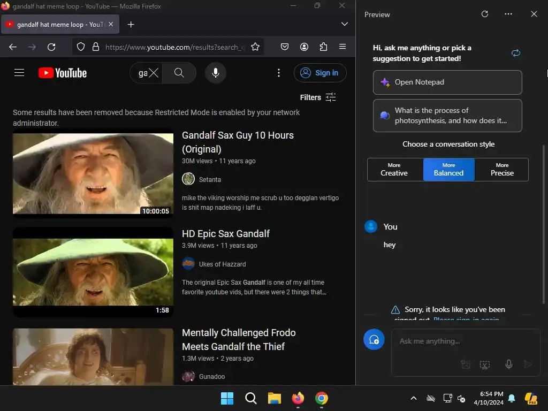Open the search Filters panel

coord(318,97)
